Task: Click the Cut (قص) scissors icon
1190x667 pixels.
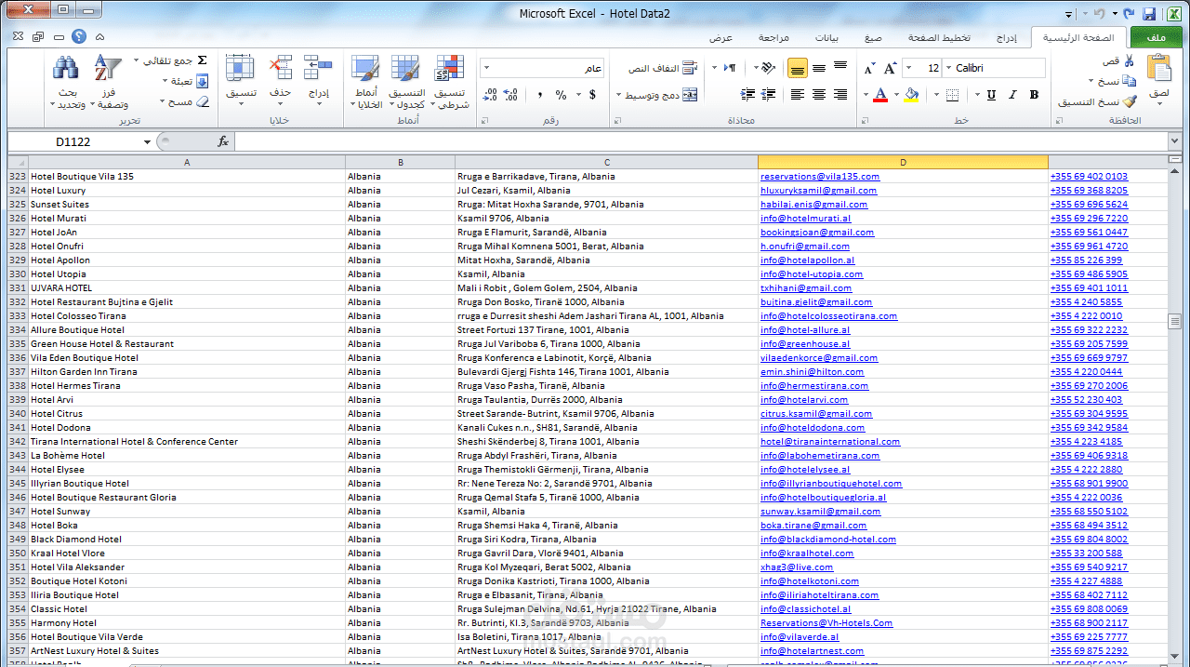Action: [x=1129, y=60]
